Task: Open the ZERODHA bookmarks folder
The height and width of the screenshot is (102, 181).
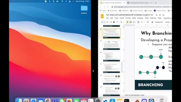Action: (124, 11)
